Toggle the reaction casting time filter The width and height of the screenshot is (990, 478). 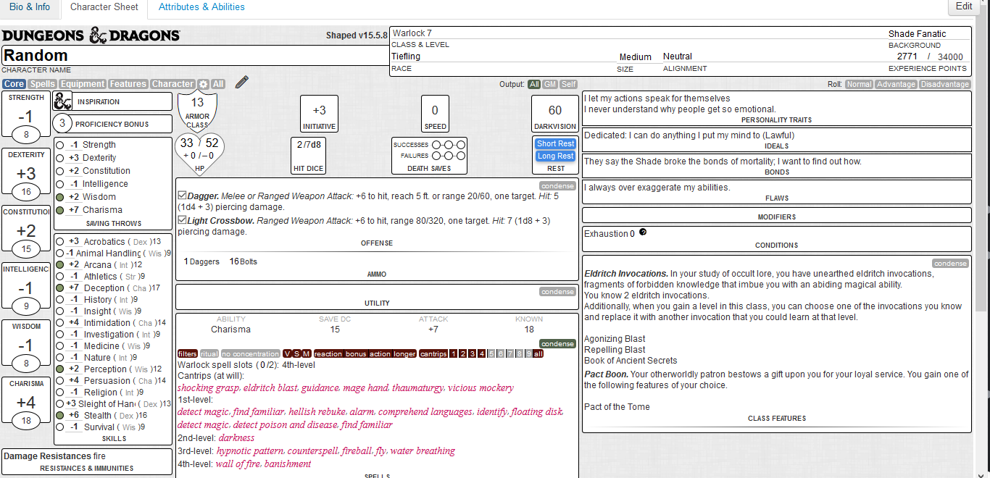pyautogui.click(x=329, y=354)
